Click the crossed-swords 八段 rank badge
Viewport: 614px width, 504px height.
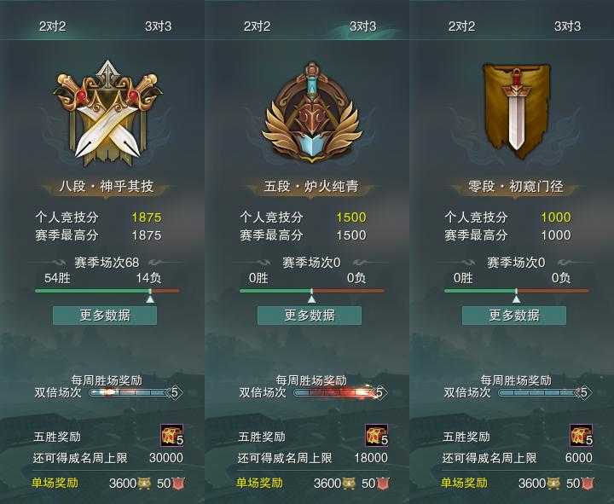(x=107, y=114)
